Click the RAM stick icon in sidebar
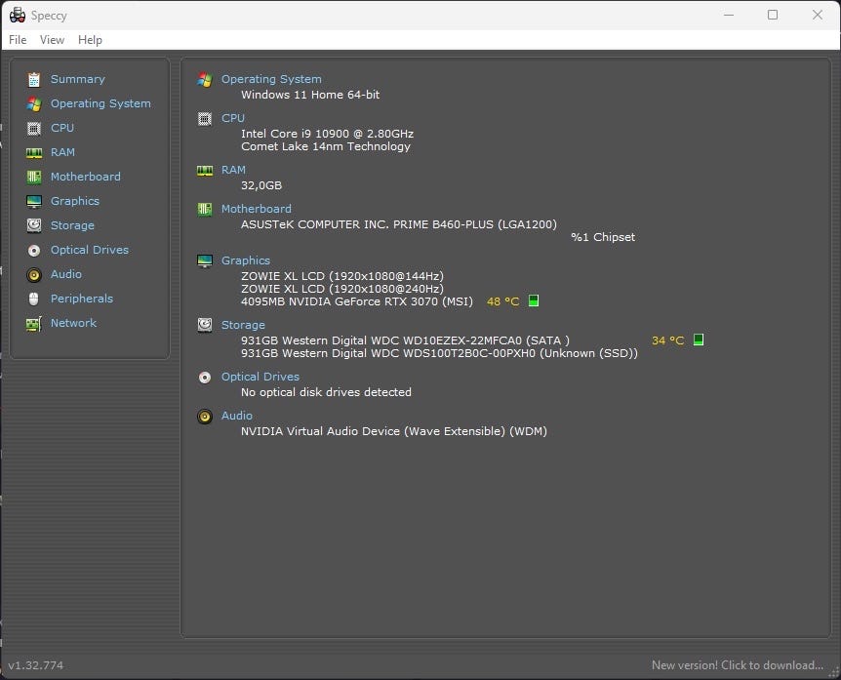Viewport: 841px width, 680px height. (x=34, y=152)
